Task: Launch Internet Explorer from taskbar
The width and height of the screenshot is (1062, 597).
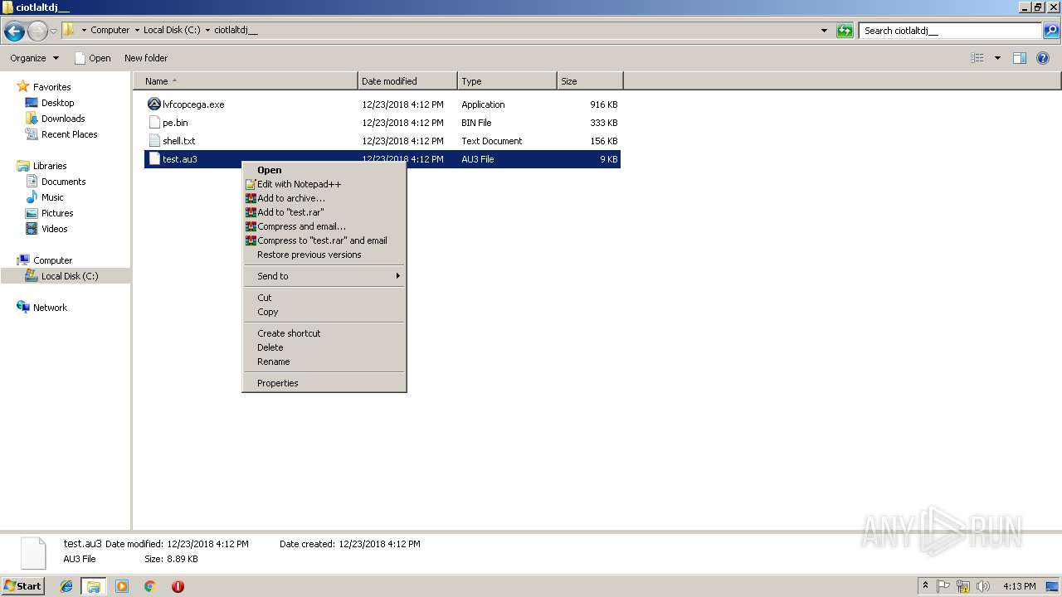Action: pos(66,586)
